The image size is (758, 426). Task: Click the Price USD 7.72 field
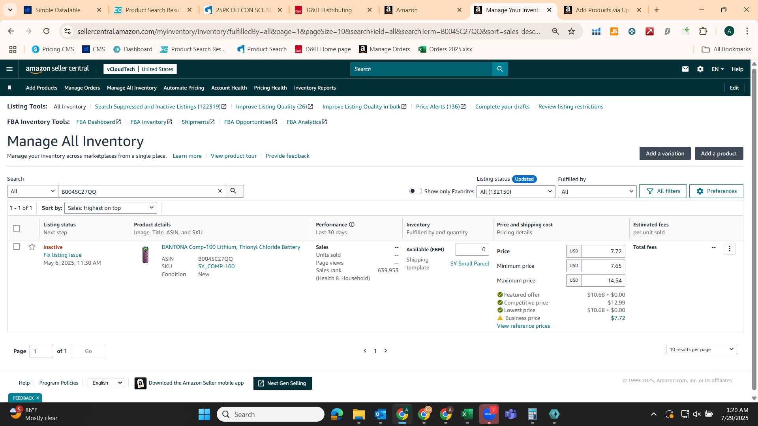point(603,251)
